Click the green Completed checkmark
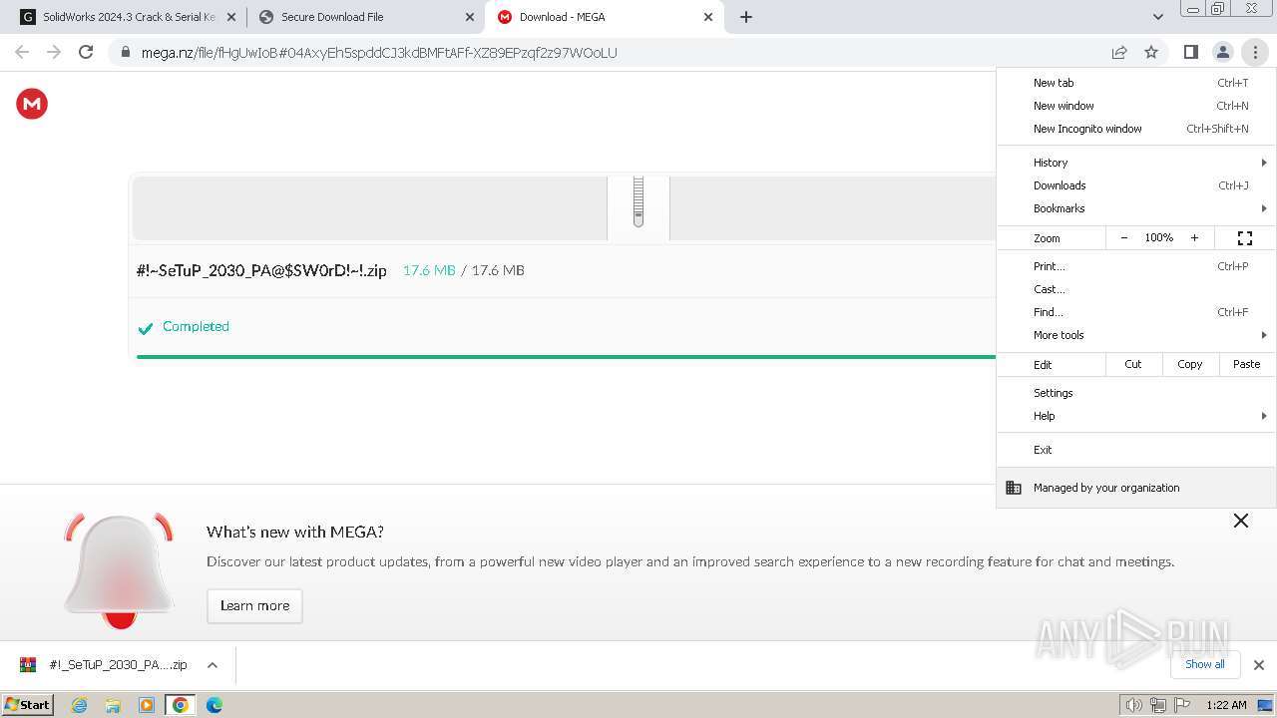The image size is (1277, 718). click(146, 327)
